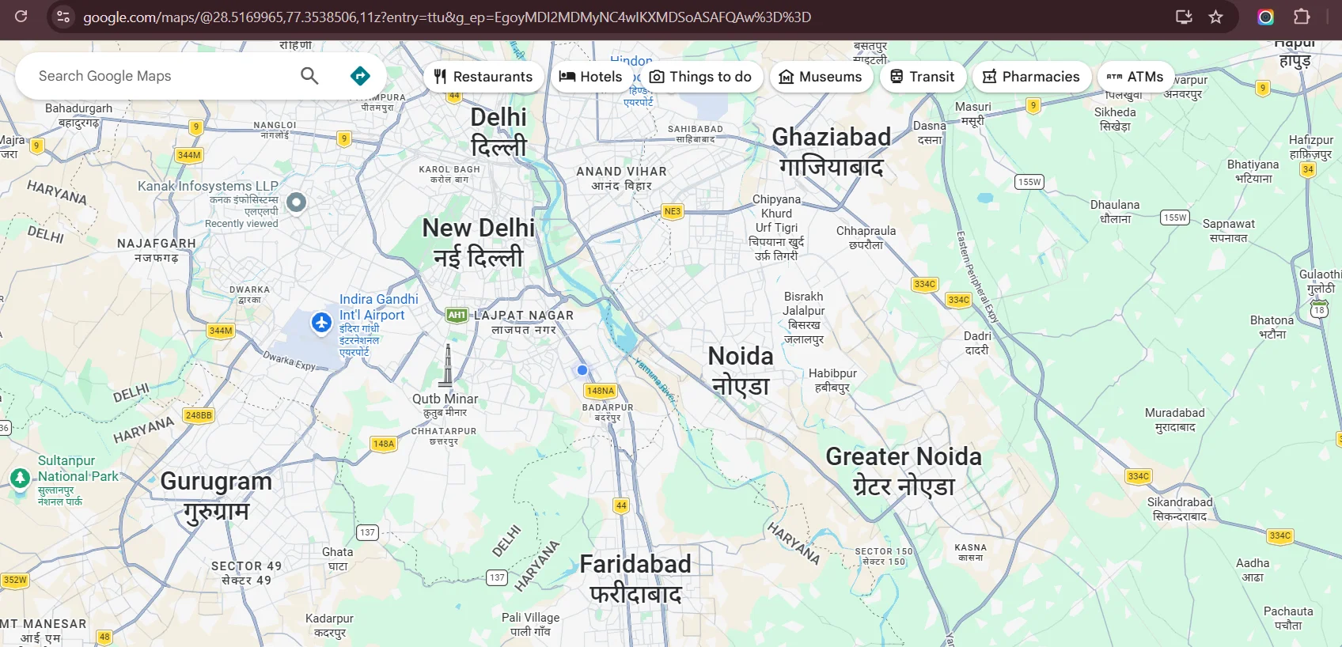Viewport: 1342px width, 647px height.
Task: Click the Search Google Maps field
Action: pos(158,76)
